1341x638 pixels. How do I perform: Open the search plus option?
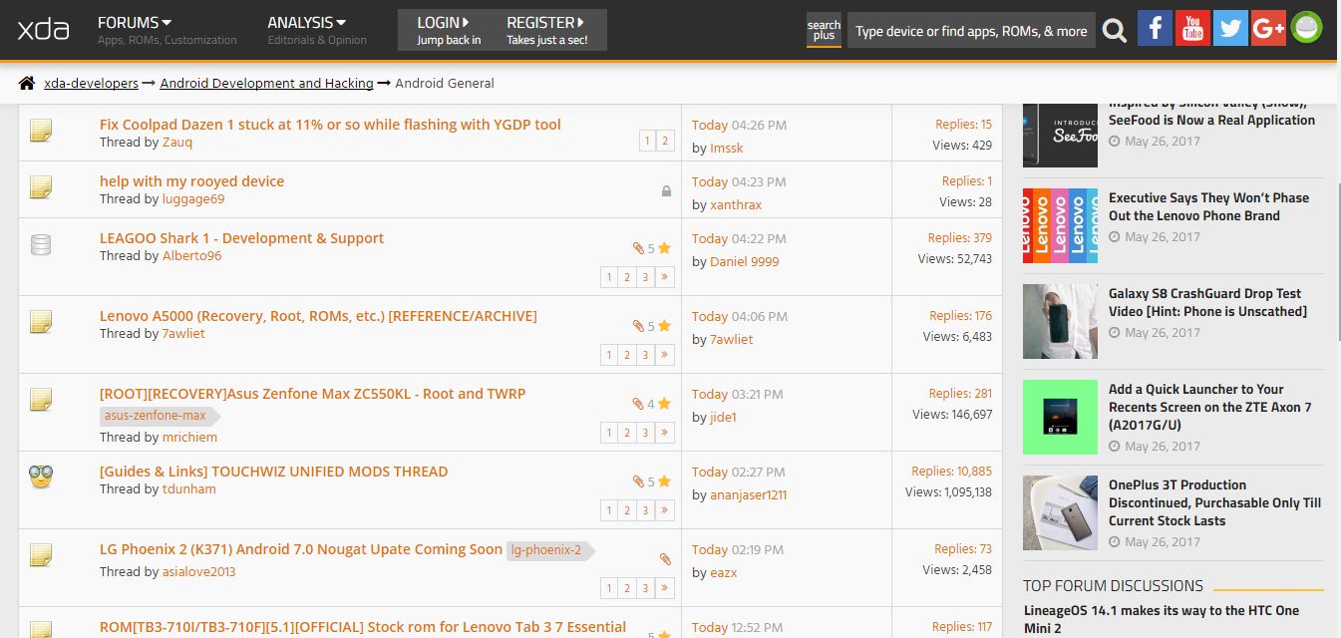tap(824, 30)
